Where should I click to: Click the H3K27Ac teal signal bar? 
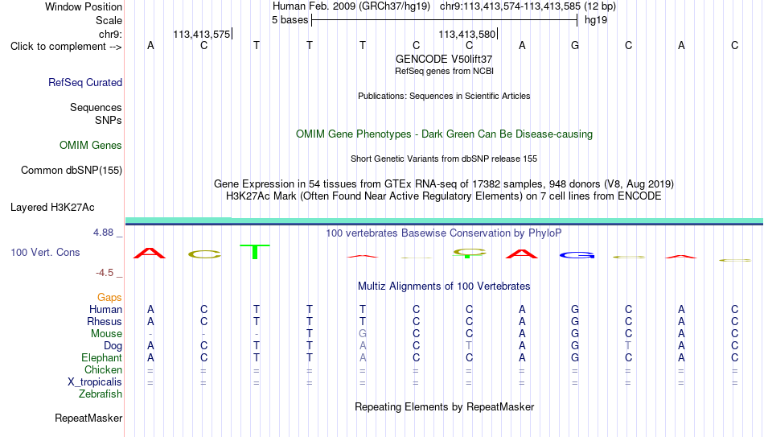point(444,221)
